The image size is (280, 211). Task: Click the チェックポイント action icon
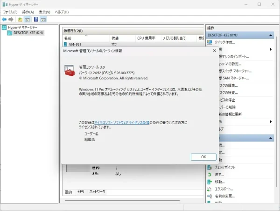click(x=210, y=168)
